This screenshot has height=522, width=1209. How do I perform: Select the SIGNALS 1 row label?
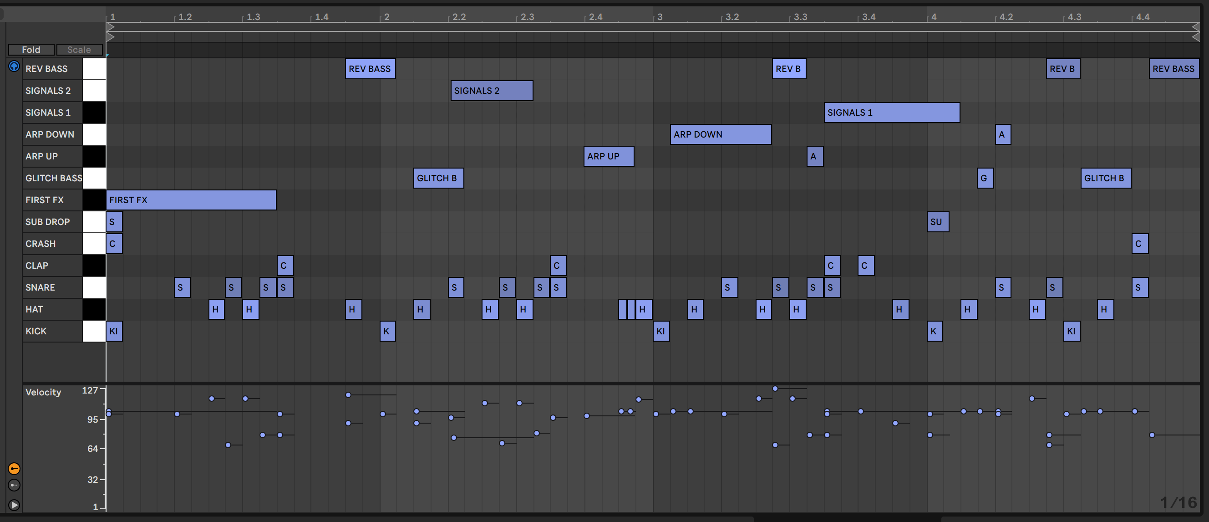pyautogui.click(x=48, y=113)
